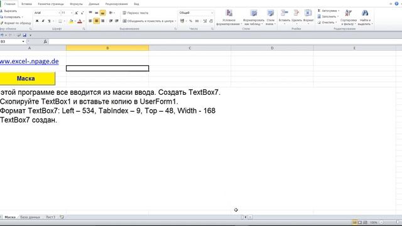Open Найти и выделить menu
Image resolution: width=402 pixels, height=226 pixels.
pos(365,18)
